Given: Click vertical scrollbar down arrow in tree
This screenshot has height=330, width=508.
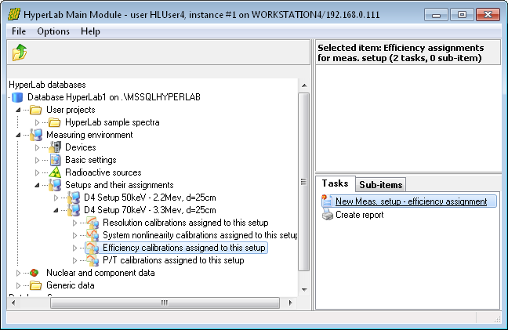Looking at the screenshot, I should (x=304, y=289).
